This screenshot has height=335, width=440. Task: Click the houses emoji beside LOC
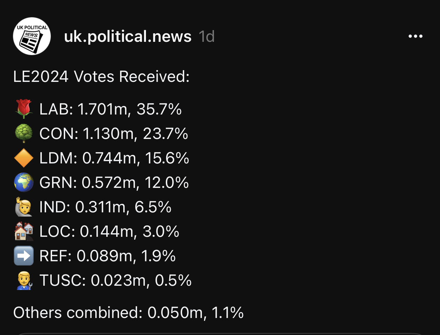click(x=24, y=231)
